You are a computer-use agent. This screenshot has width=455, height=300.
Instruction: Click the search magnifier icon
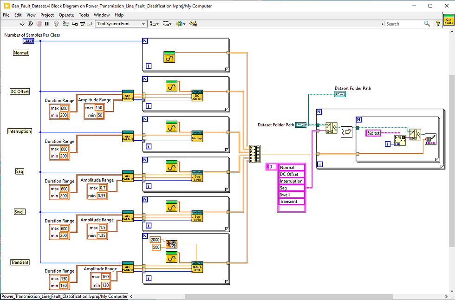(x=427, y=24)
